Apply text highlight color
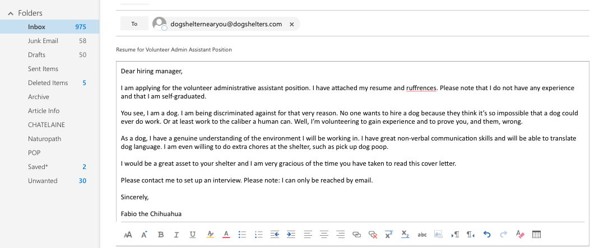Screen dimensions: 599x248 point(210,235)
